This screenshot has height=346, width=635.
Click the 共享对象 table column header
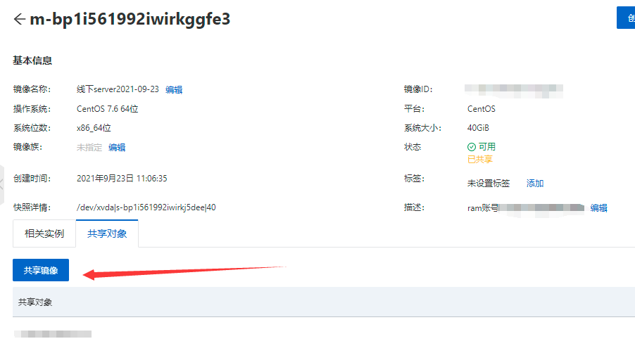click(x=35, y=302)
